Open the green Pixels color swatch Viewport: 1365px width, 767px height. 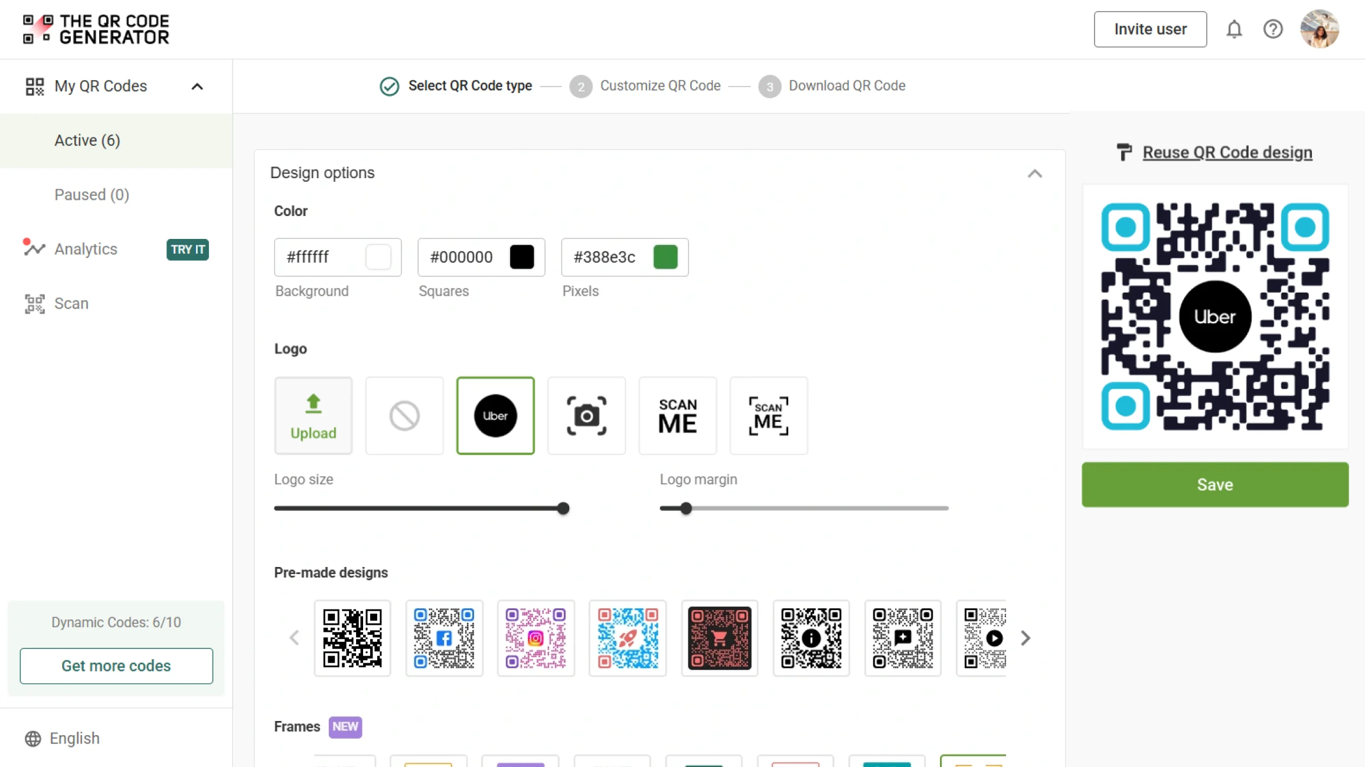pos(665,257)
